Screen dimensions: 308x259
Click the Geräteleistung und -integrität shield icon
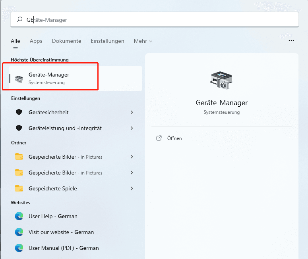[19, 128]
